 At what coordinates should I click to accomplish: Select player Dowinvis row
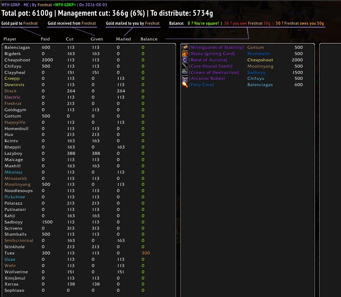89,85
